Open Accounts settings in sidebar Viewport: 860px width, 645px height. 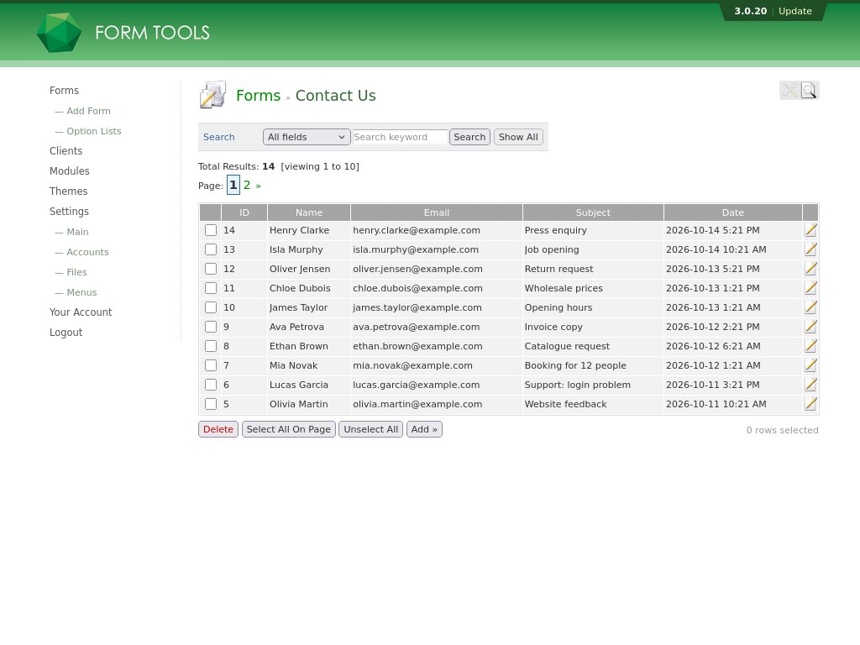tap(87, 252)
